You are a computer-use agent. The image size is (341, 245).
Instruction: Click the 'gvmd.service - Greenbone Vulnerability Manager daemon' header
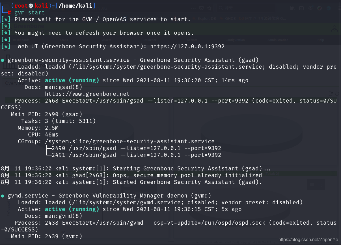click(x=109, y=196)
